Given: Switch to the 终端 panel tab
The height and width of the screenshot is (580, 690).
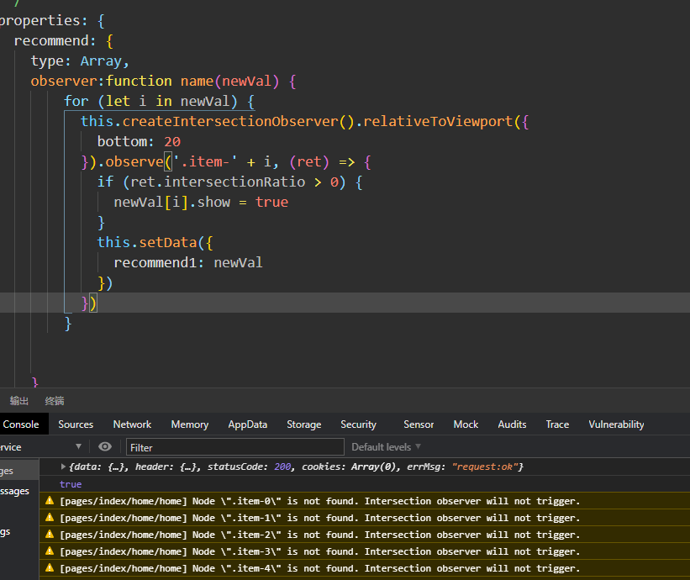Looking at the screenshot, I should (x=55, y=401).
